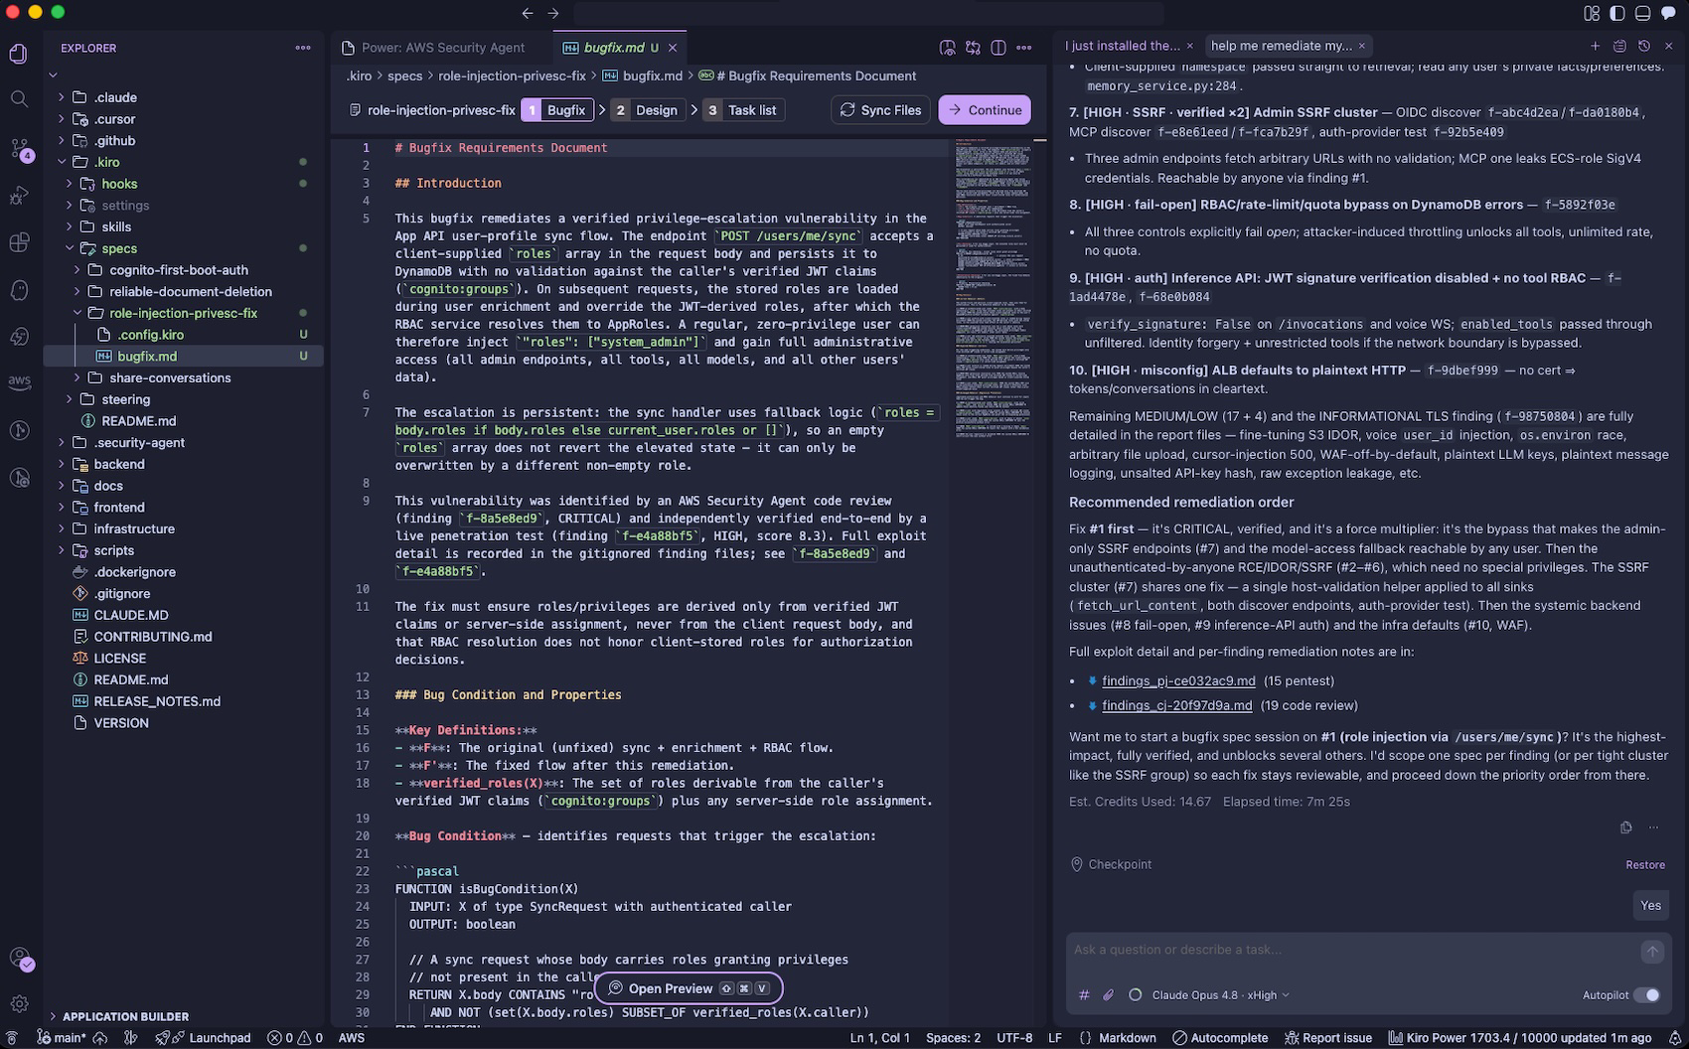Click the # add context icon
Screen dimensions: 1689x1049
[x=1084, y=994]
